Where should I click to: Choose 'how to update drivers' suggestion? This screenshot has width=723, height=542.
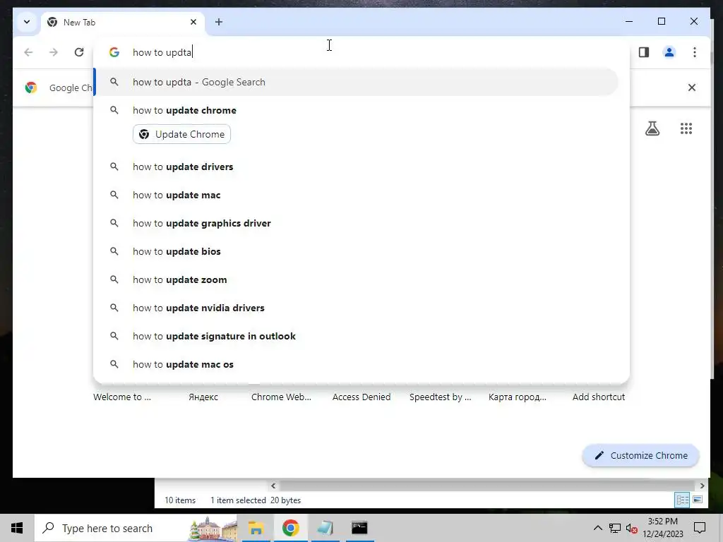356,167
